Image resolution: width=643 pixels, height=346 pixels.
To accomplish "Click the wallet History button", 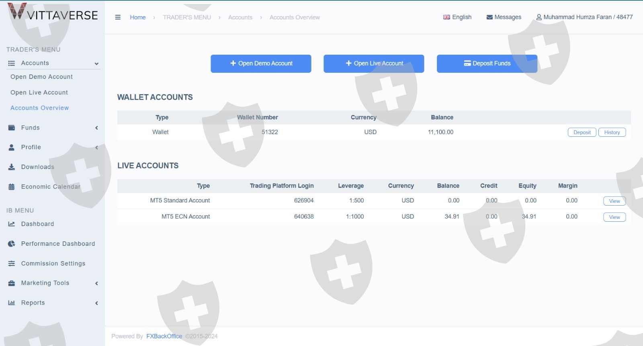I will tap(612, 132).
